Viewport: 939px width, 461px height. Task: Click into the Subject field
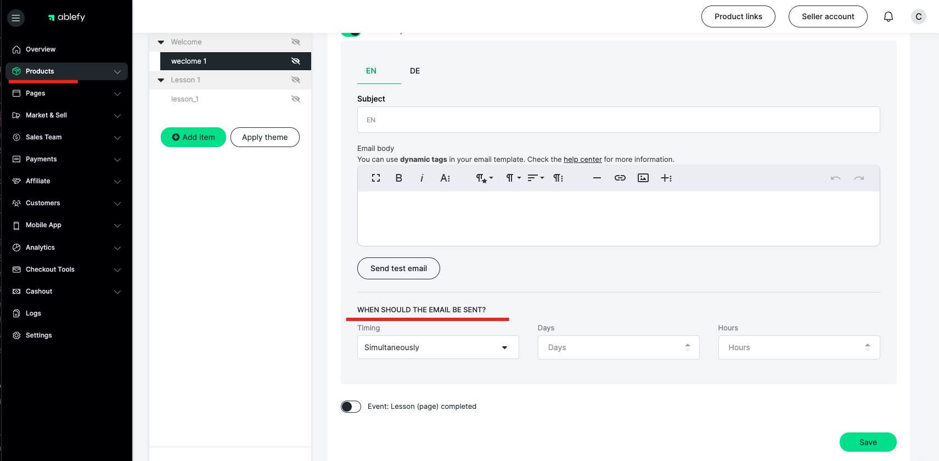618,120
